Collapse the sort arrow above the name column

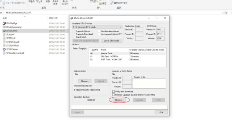click(25, 16)
